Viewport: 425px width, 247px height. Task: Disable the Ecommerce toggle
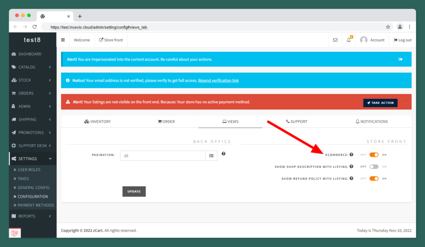[374, 155]
